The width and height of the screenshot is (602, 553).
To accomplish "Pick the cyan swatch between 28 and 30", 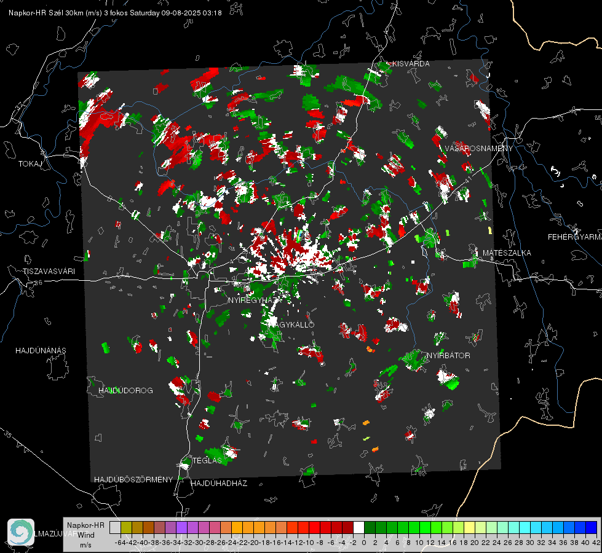I will point(525,527).
